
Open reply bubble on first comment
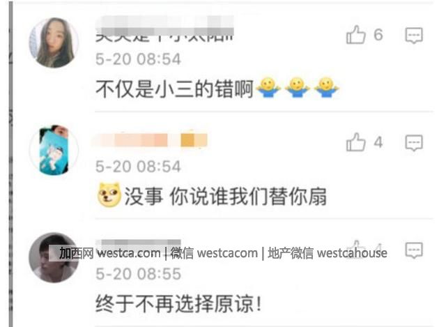[414, 36]
